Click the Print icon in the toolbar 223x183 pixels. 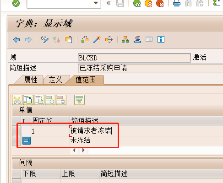(x=177, y=3)
